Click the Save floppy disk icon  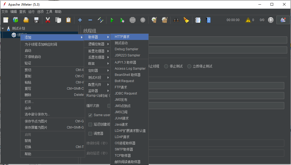pyautogui.click(x=36, y=20)
